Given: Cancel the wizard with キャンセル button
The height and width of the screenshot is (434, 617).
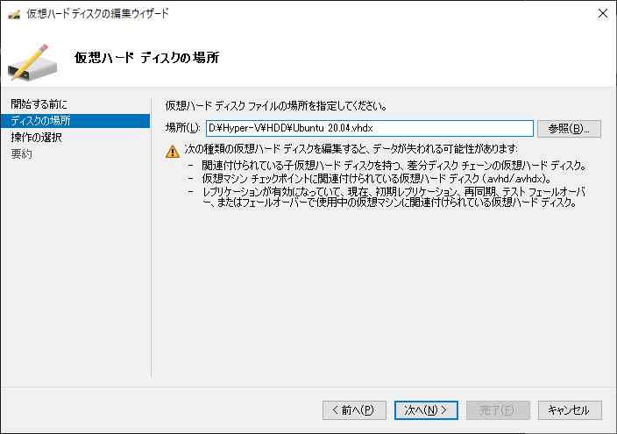Looking at the screenshot, I should [570, 410].
